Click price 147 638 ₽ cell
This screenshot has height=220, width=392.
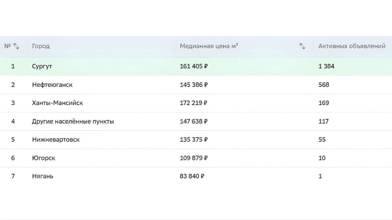tap(194, 122)
